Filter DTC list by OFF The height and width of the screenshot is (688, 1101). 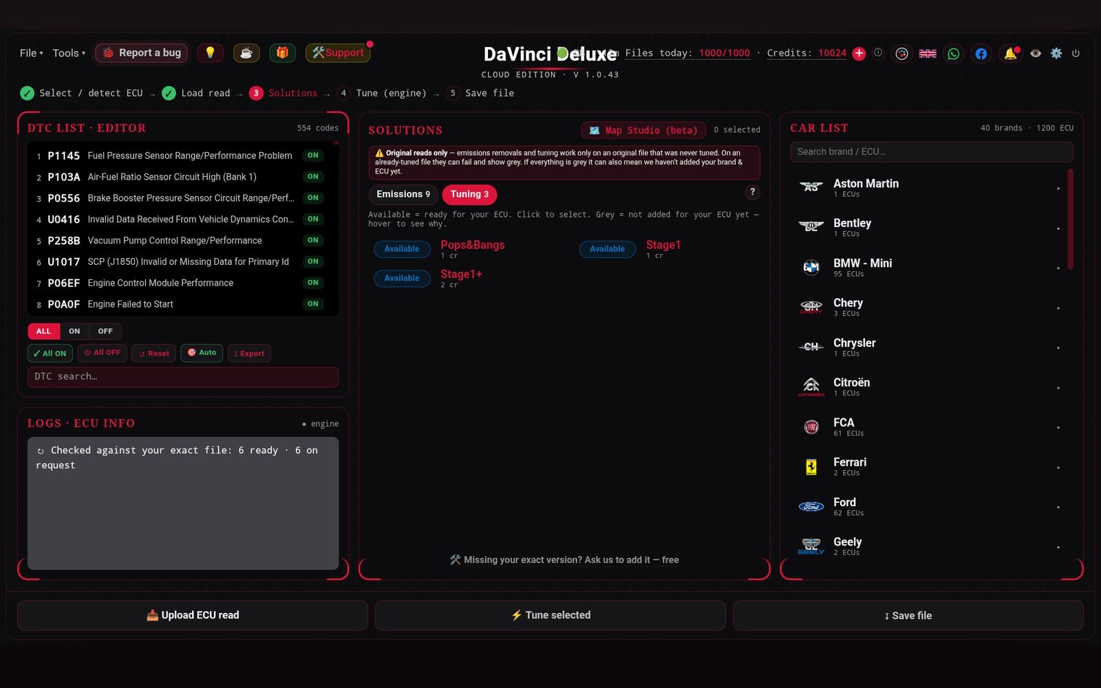(x=105, y=331)
